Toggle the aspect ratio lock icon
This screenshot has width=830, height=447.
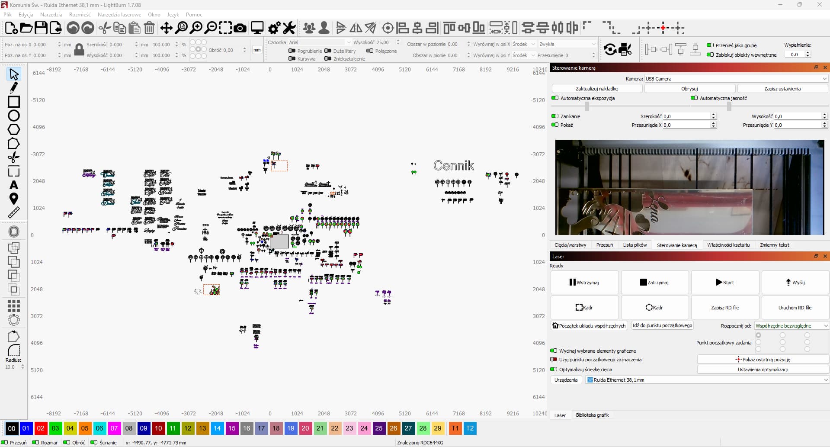coord(79,50)
